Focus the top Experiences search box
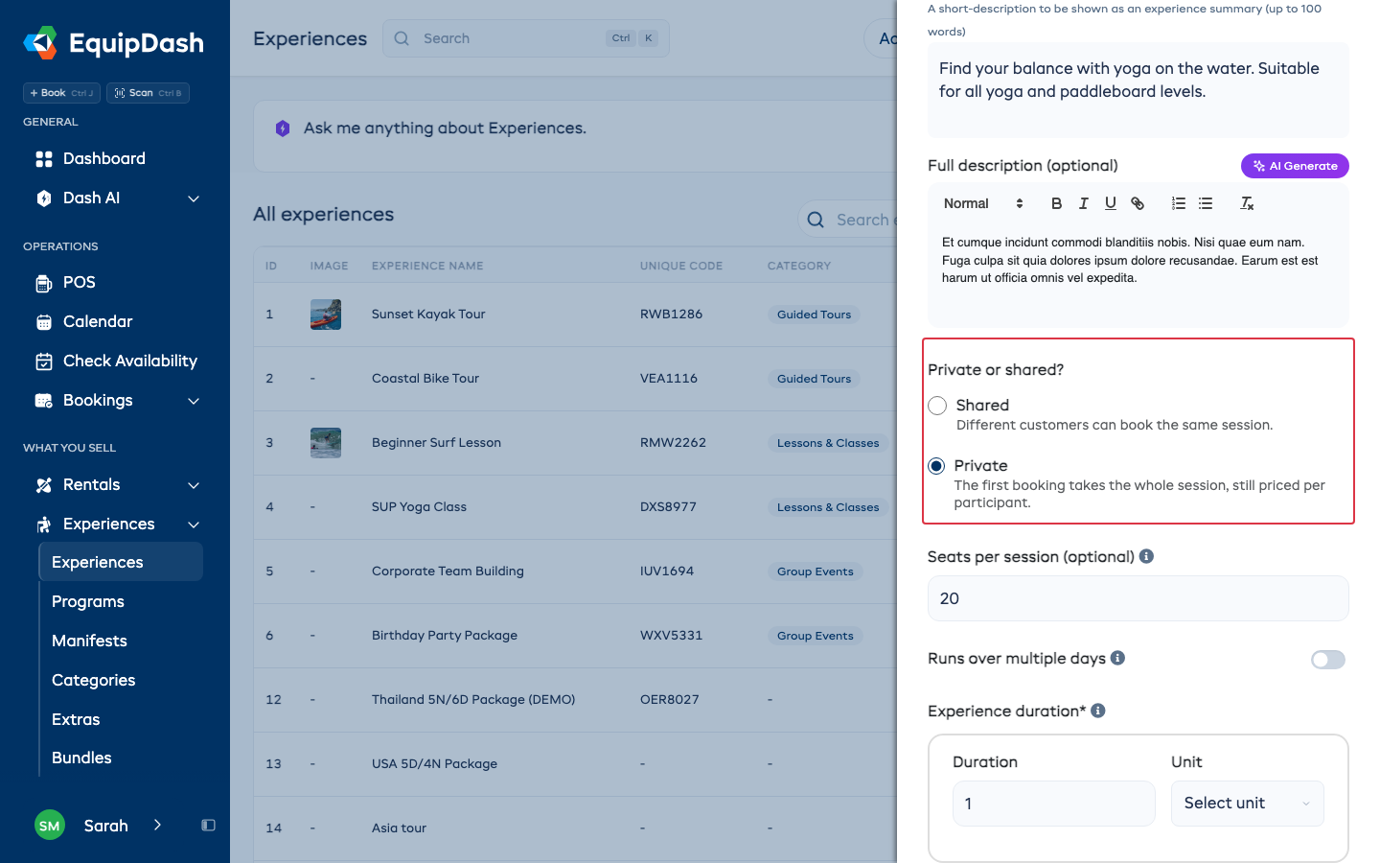This screenshot has width=1380, height=863. pos(526,38)
